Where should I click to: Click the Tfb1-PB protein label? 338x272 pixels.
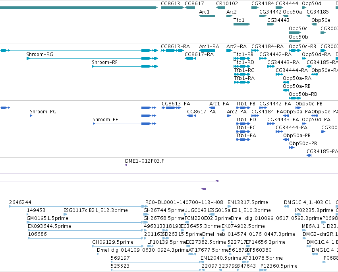coord(245,104)
